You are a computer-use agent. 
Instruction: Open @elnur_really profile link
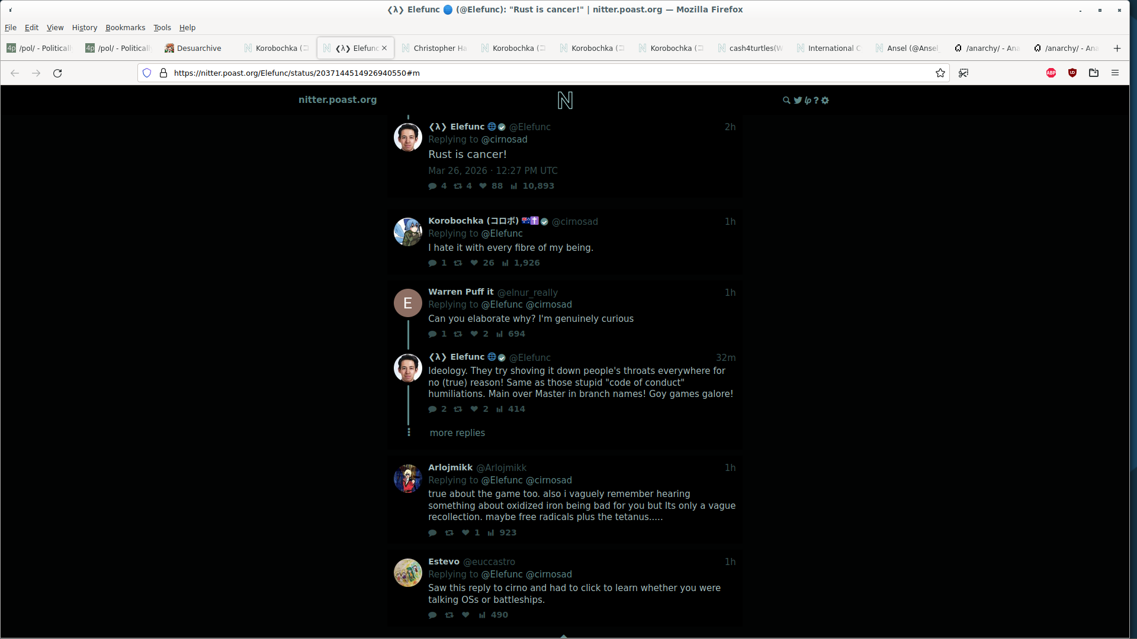(x=527, y=293)
